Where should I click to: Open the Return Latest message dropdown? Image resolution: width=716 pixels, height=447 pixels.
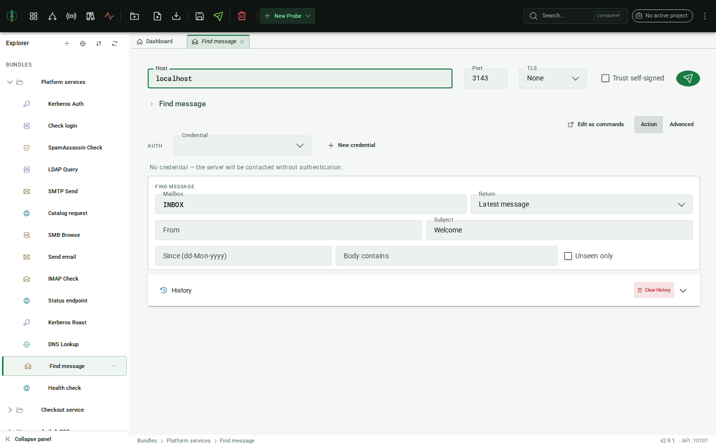tap(582, 204)
